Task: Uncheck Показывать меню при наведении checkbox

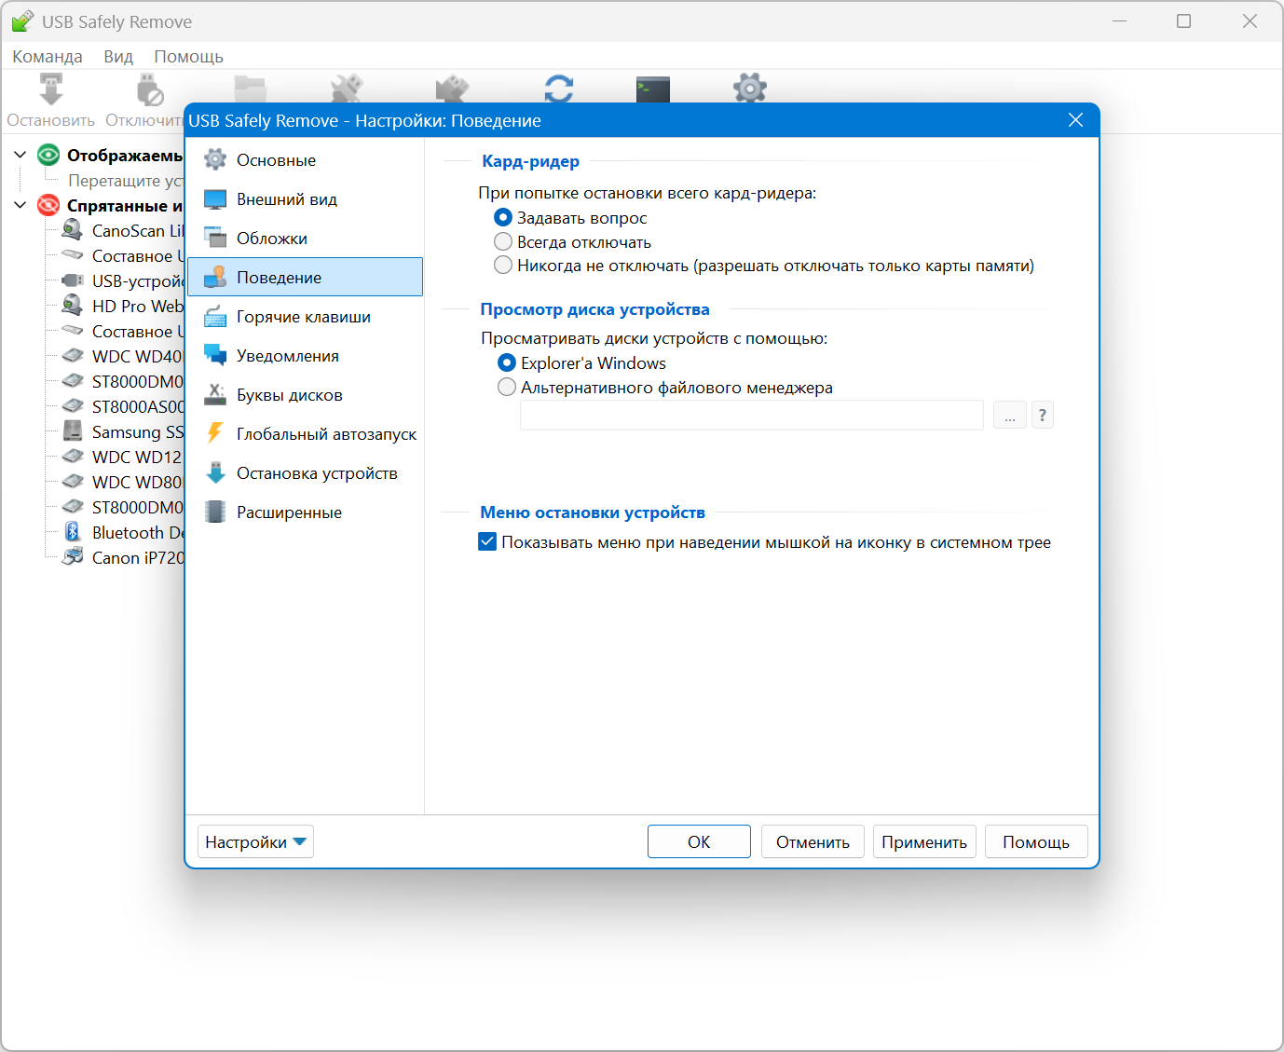Action: (x=487, y=542)
